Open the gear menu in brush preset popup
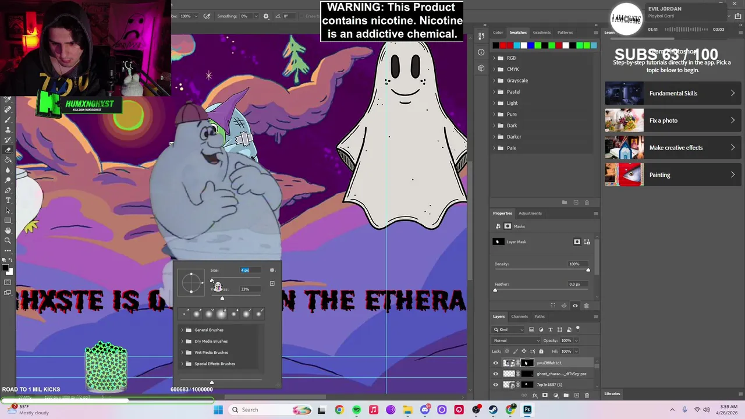This screenshot has height=419, width=745. 272,270
